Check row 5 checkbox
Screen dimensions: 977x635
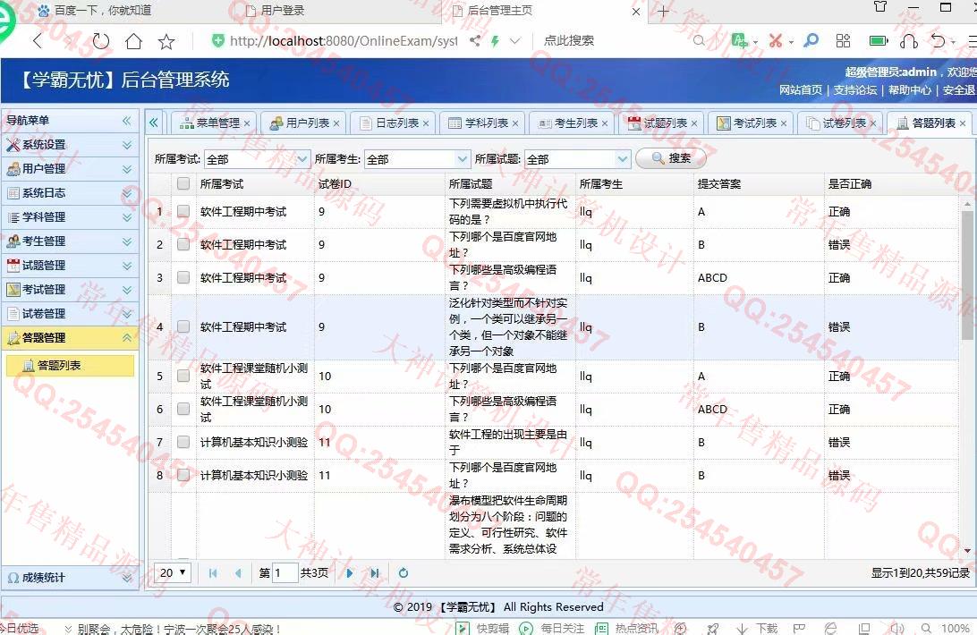(x=183, y=376)
